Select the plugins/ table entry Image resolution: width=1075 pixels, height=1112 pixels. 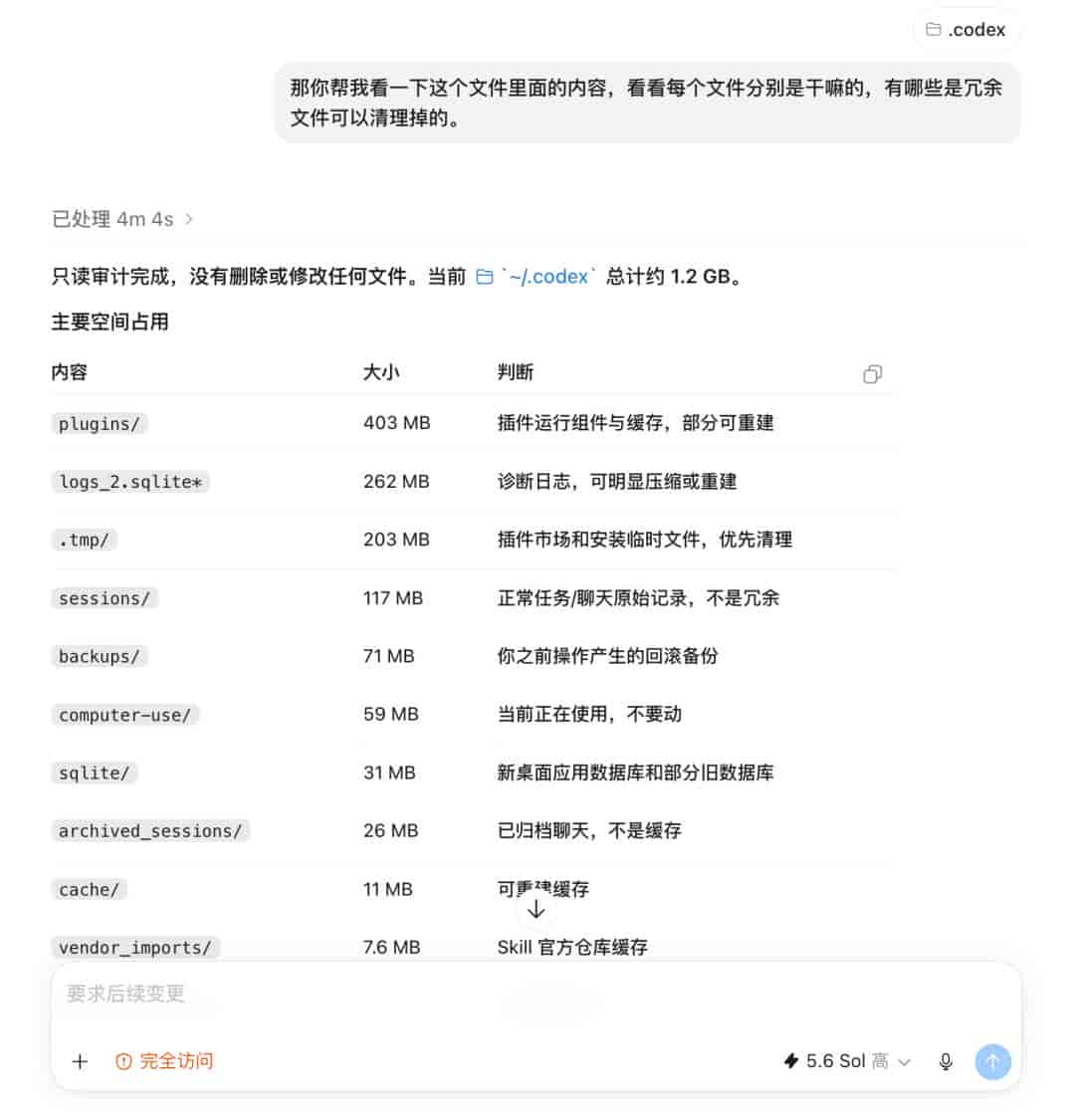(x=100, y=423)
